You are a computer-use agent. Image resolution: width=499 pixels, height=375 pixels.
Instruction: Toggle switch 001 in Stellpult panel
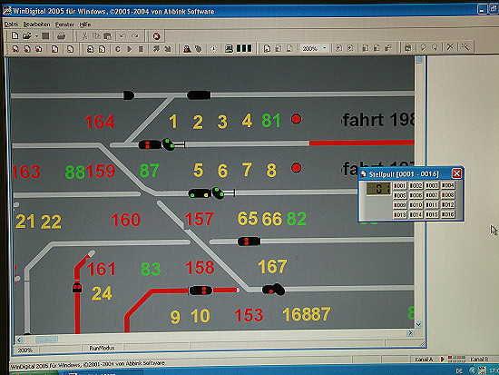point(400,185)
